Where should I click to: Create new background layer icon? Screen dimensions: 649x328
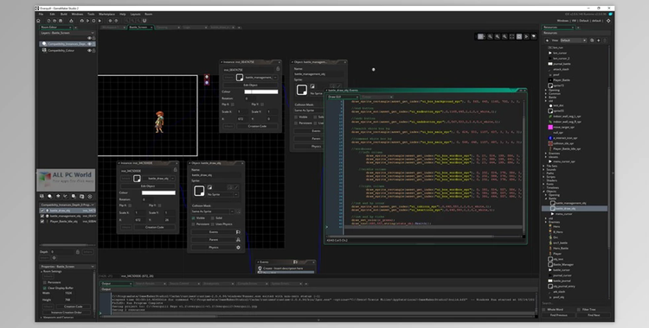(x=42, y=196)
